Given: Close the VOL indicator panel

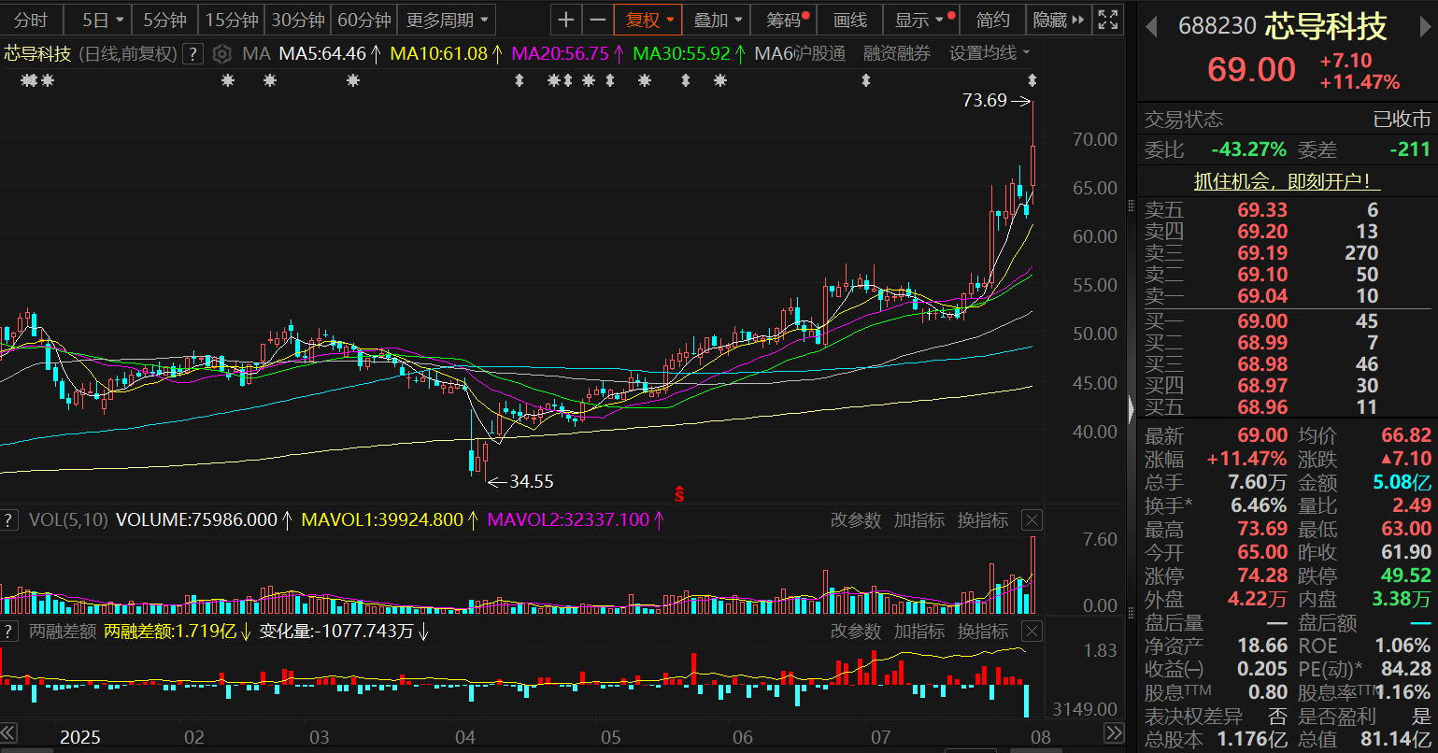Looking at the screenshot, I should click(1031, 520).
